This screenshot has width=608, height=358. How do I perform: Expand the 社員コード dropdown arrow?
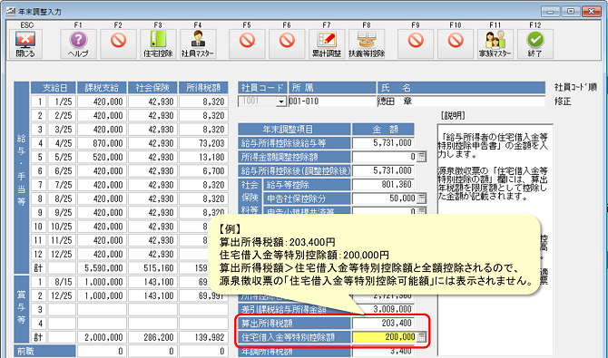point(281,102)
